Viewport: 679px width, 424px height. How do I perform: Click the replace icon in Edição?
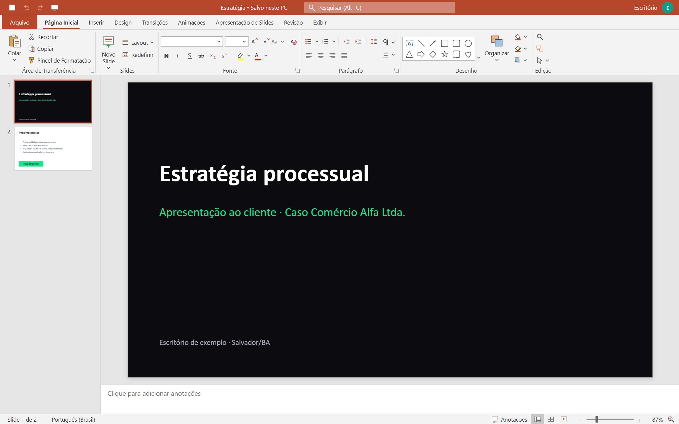(540, 49)
